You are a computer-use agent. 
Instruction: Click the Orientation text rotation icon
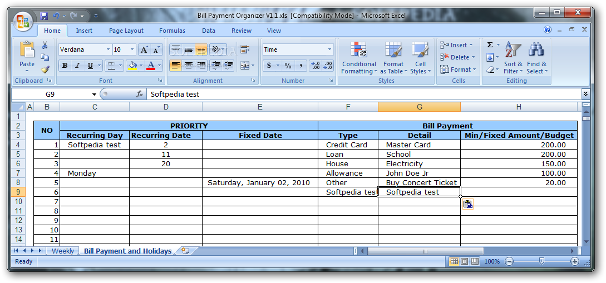216,49
